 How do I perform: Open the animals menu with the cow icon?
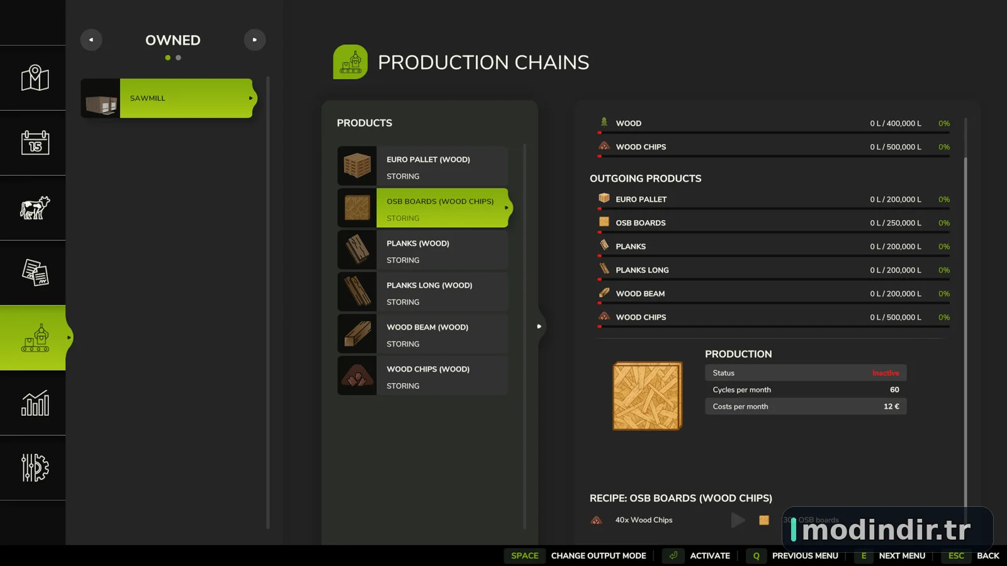(x=35, y=208)
